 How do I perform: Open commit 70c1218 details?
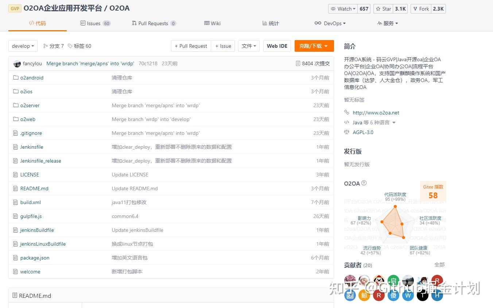pos(148,63)
